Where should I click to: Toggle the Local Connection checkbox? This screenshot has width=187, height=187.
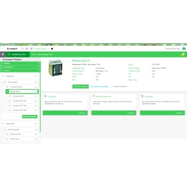tap(111, 86)
